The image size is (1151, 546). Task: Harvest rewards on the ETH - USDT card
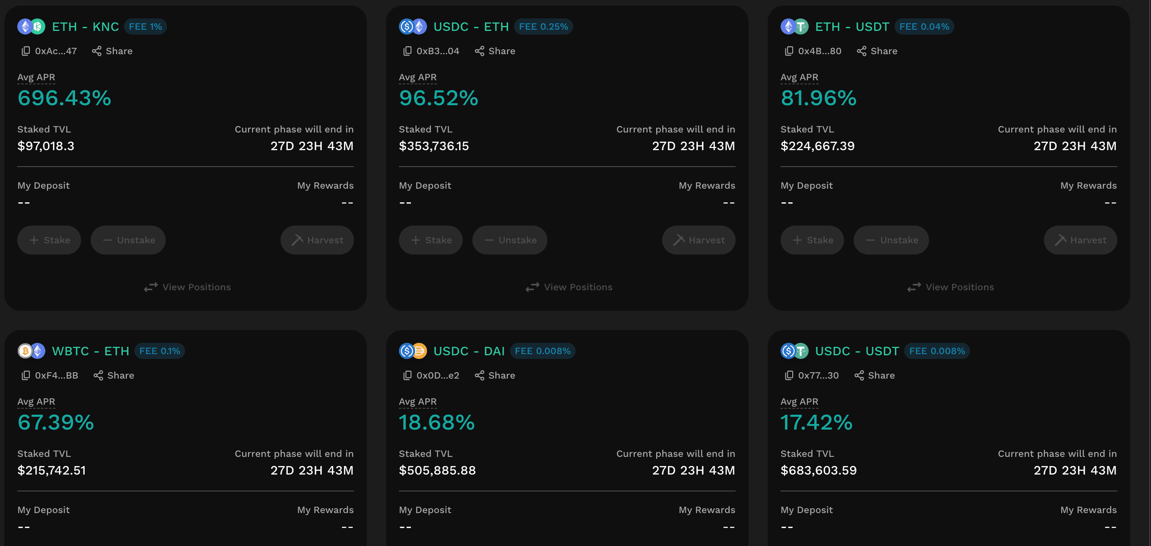[x=1080, y=240]
